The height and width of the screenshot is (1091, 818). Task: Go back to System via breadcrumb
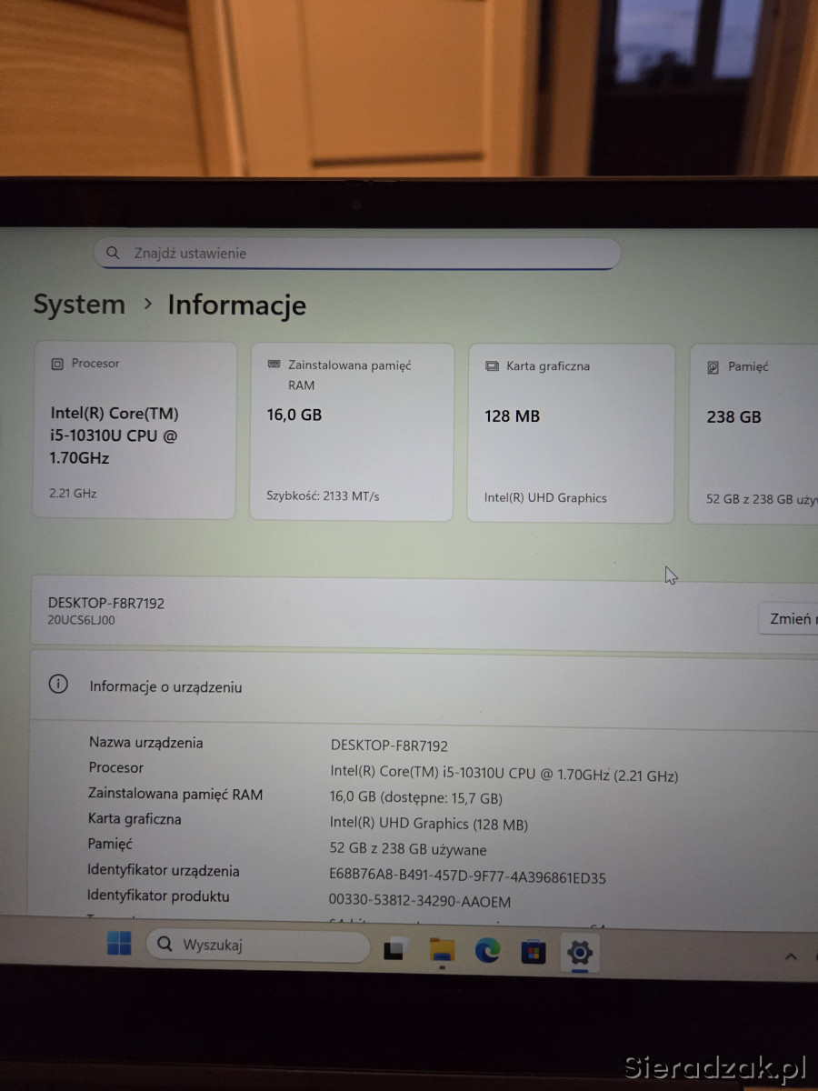[79, 305]
